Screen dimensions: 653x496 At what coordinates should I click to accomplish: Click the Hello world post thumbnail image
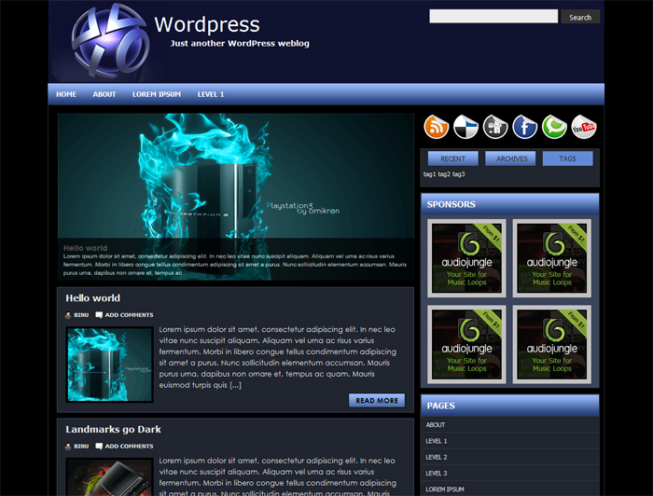109,365
